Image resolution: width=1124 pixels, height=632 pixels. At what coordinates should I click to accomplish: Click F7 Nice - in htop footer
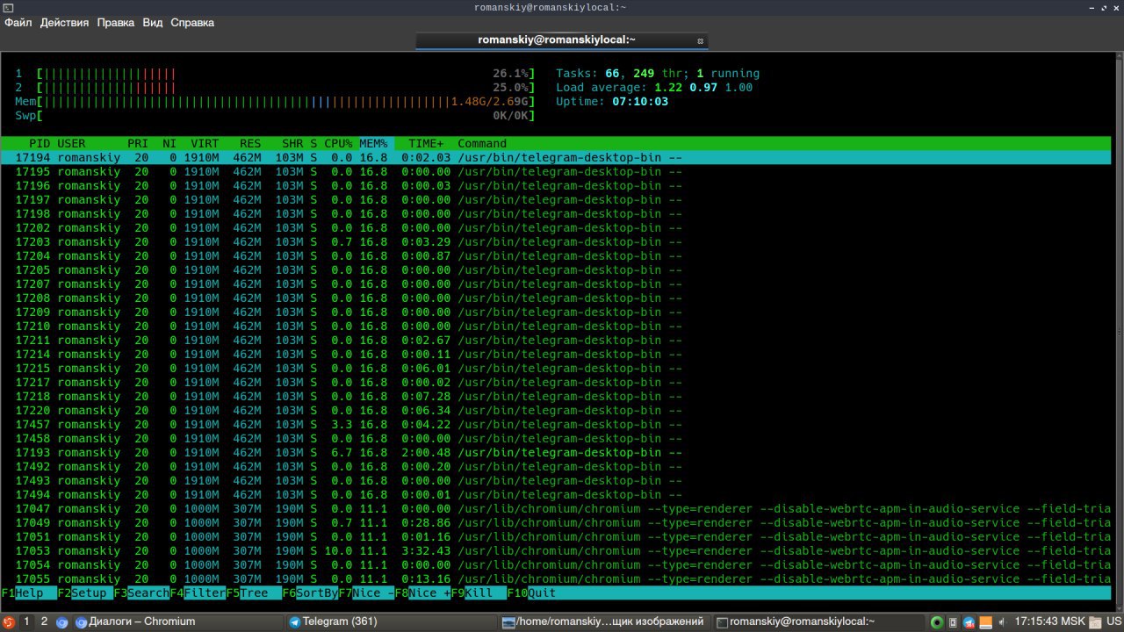coord(366,593)
